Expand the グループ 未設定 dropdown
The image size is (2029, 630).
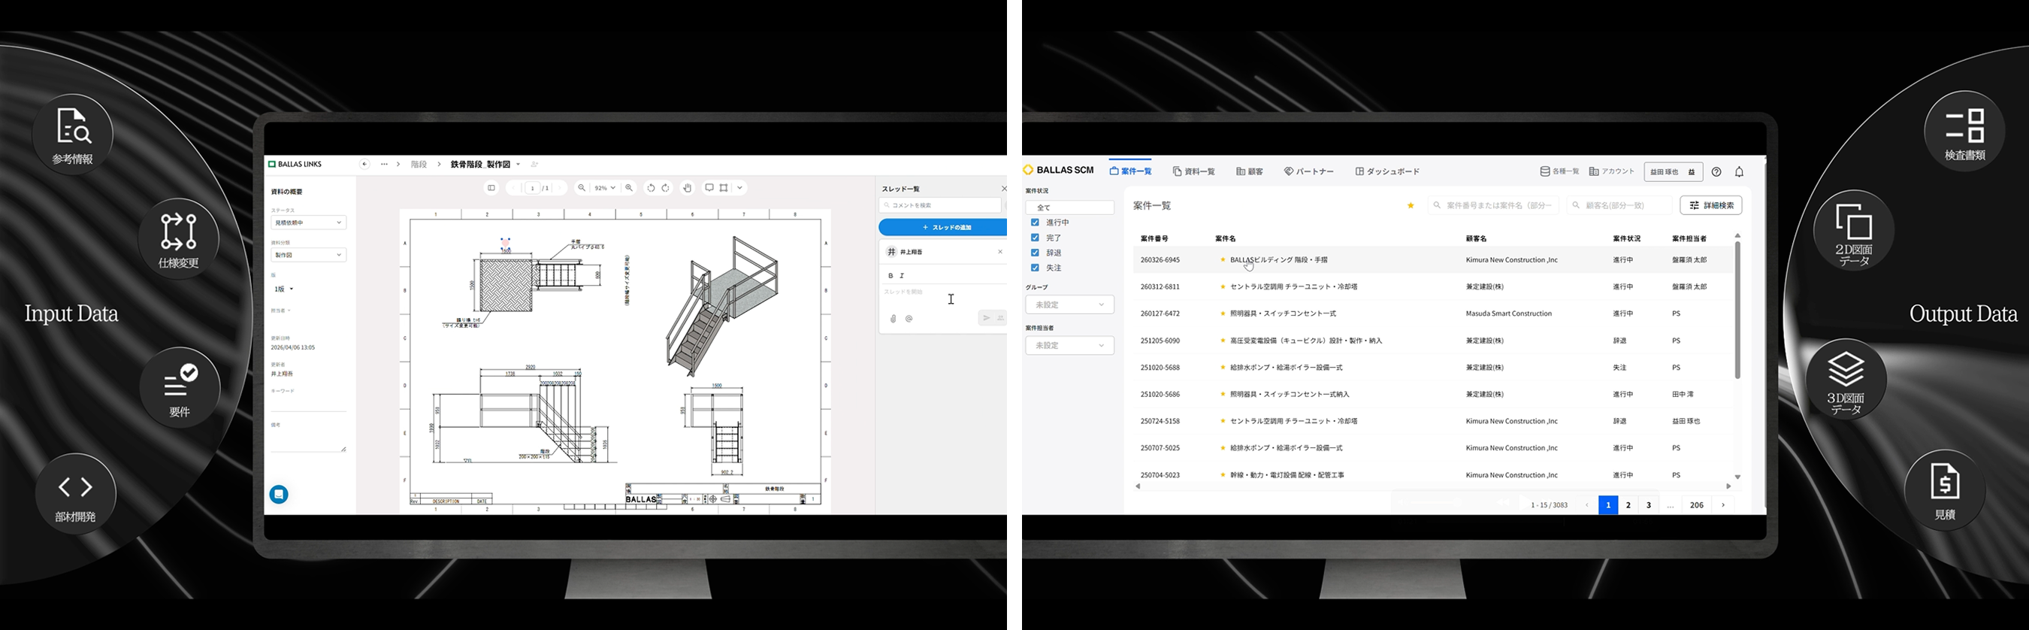click(1069, 304)
